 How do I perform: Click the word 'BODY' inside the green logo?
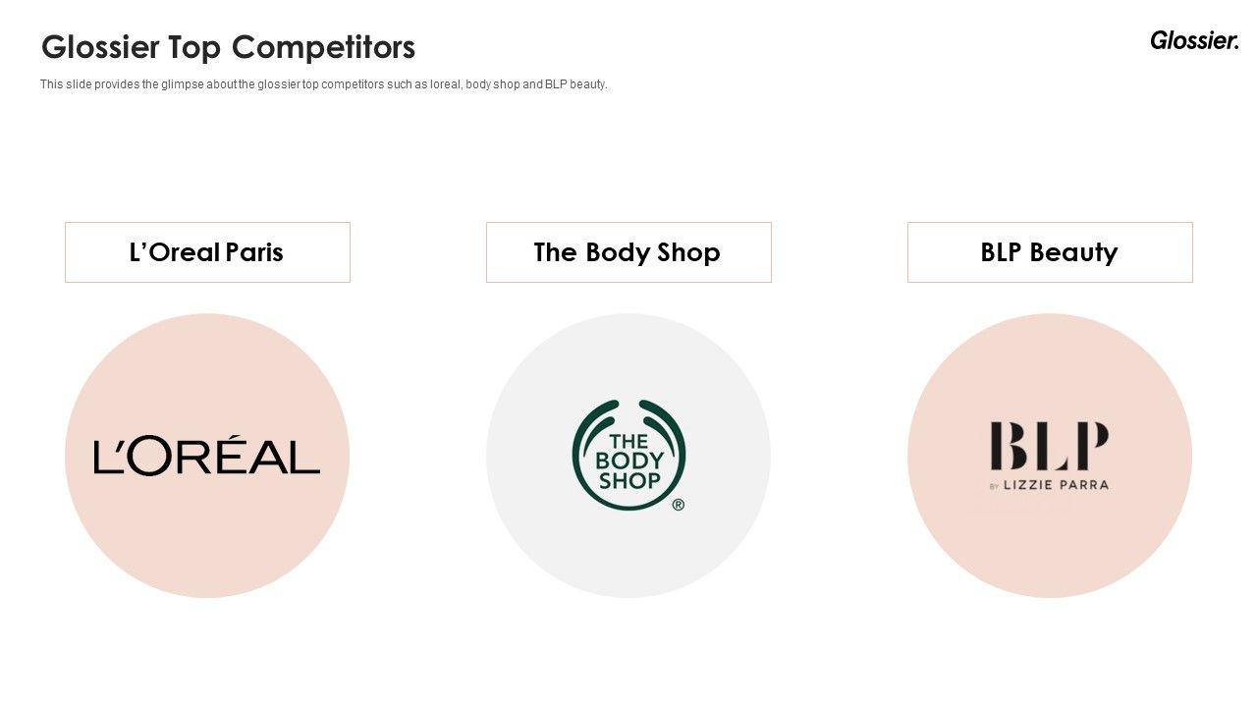point(629,461)
